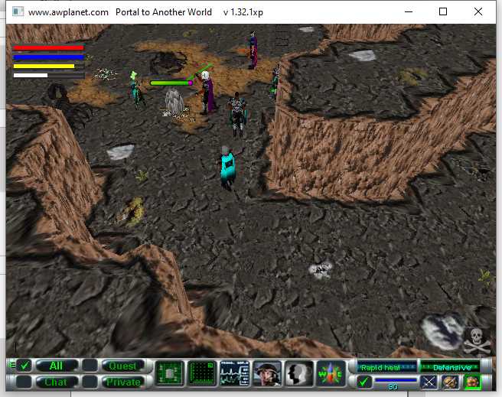This screenshot has width=502, height=397.
Task: Enable the checkbox left of Chat
Action: (25, 381)
